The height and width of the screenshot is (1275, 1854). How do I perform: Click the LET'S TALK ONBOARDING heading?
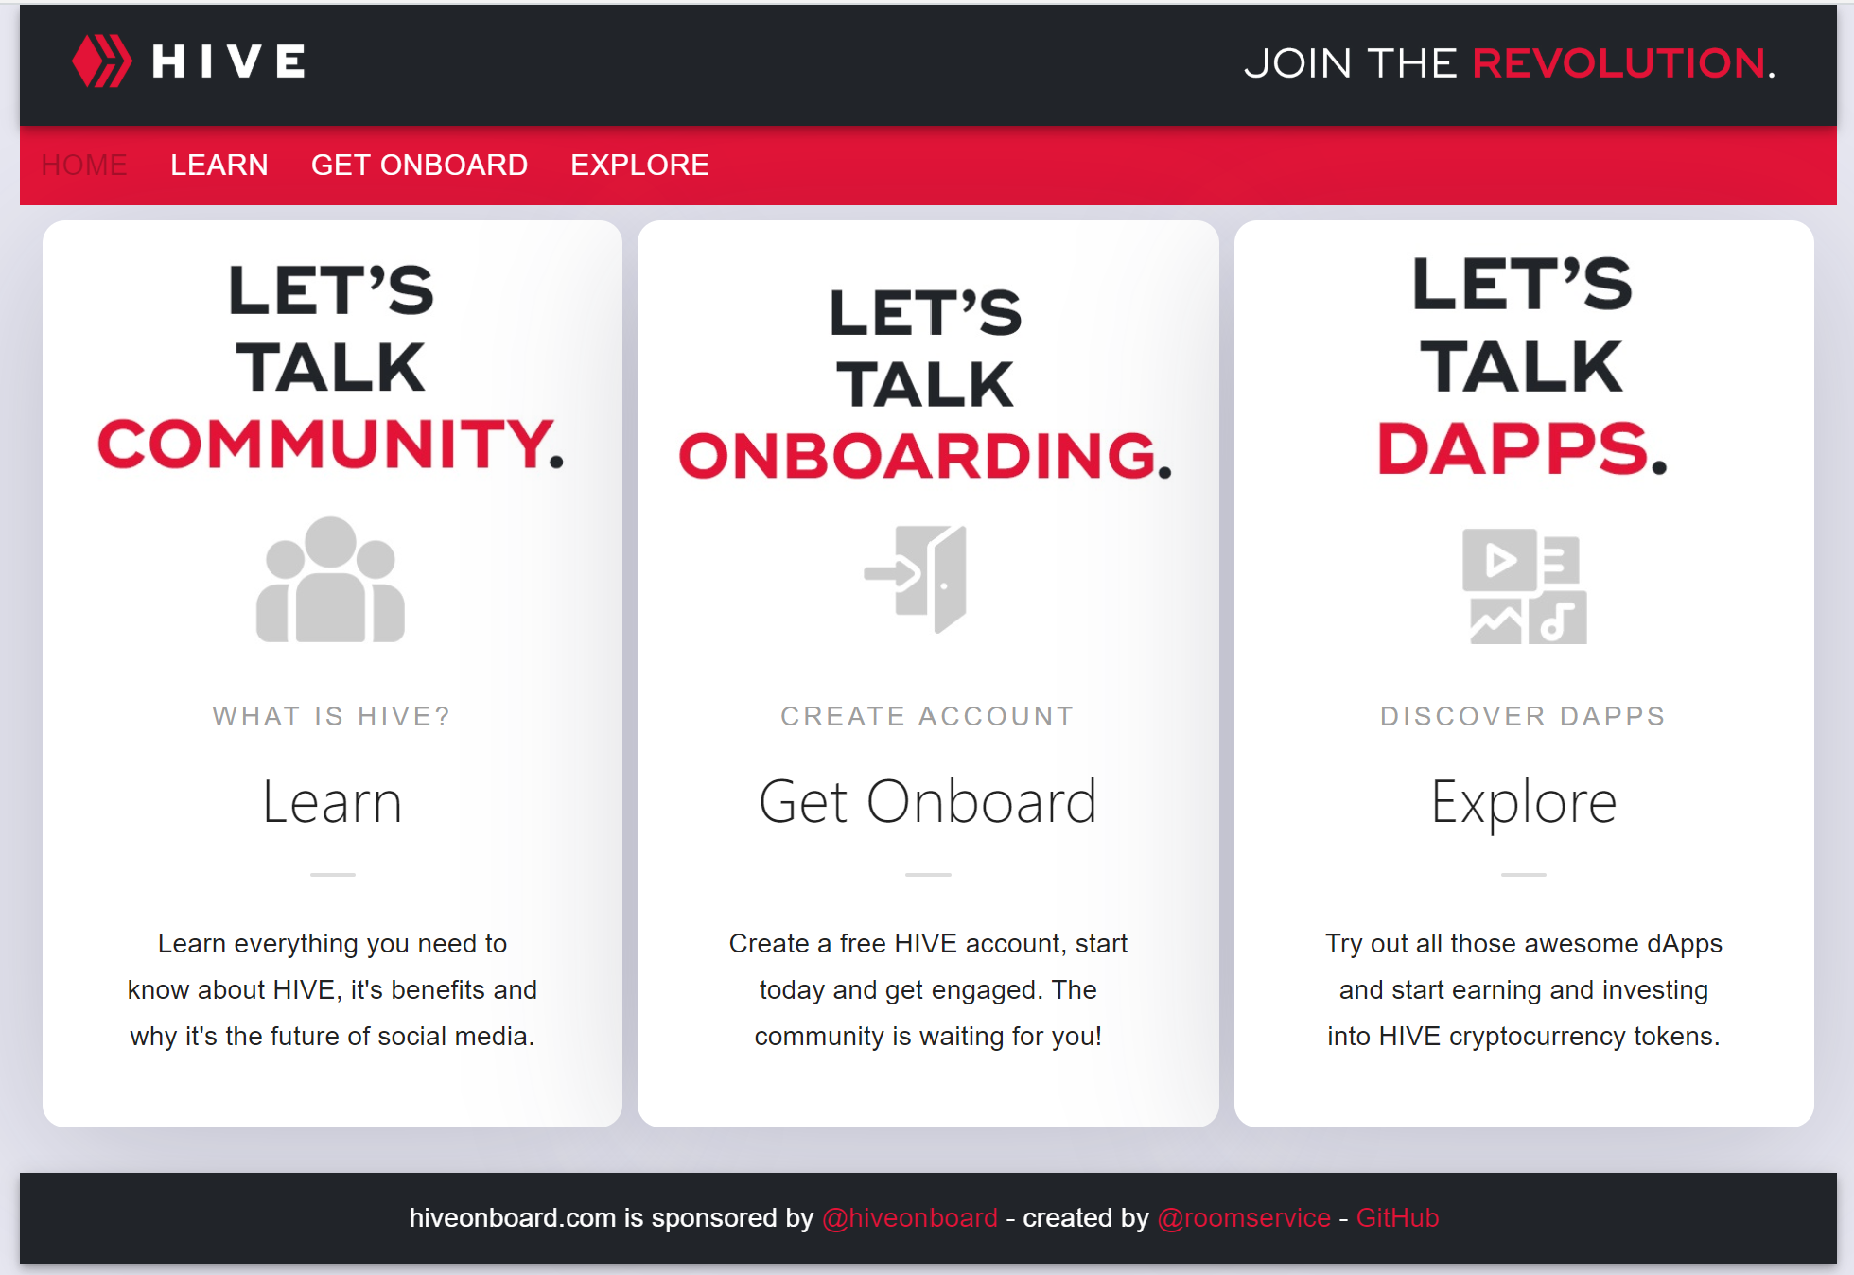click(926, 383)
